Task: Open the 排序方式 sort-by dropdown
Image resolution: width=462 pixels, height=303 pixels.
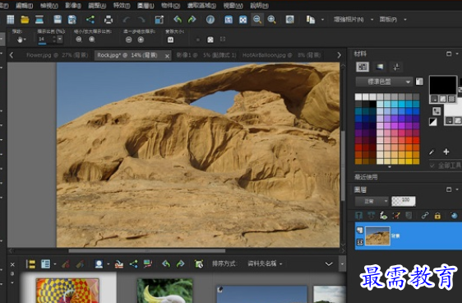Action: tap(265, 263)
